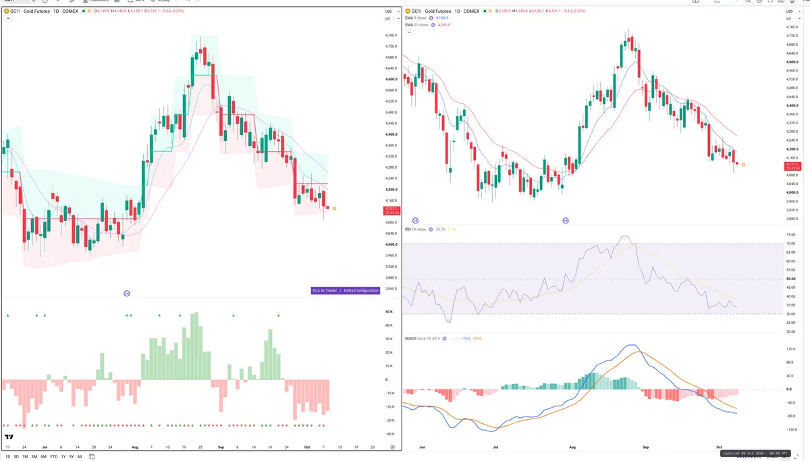Click the orange D marker on right chart
The height and width of the screenshot is (461, 810).
tap(743, 165)
